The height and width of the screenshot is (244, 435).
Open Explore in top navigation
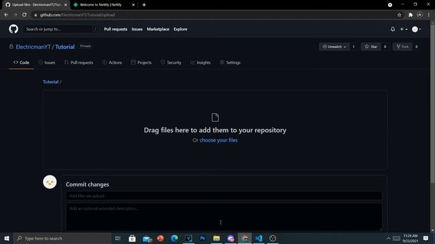click(x=180, y=29)
